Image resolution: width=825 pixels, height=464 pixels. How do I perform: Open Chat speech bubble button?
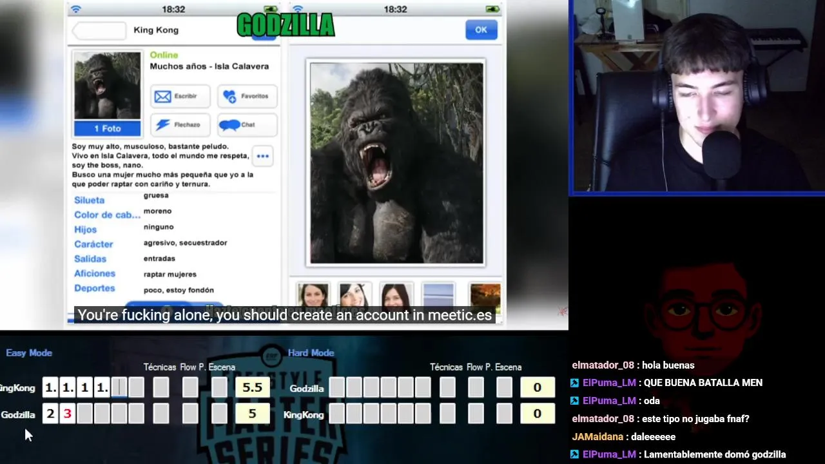click(x=247, y=124)
